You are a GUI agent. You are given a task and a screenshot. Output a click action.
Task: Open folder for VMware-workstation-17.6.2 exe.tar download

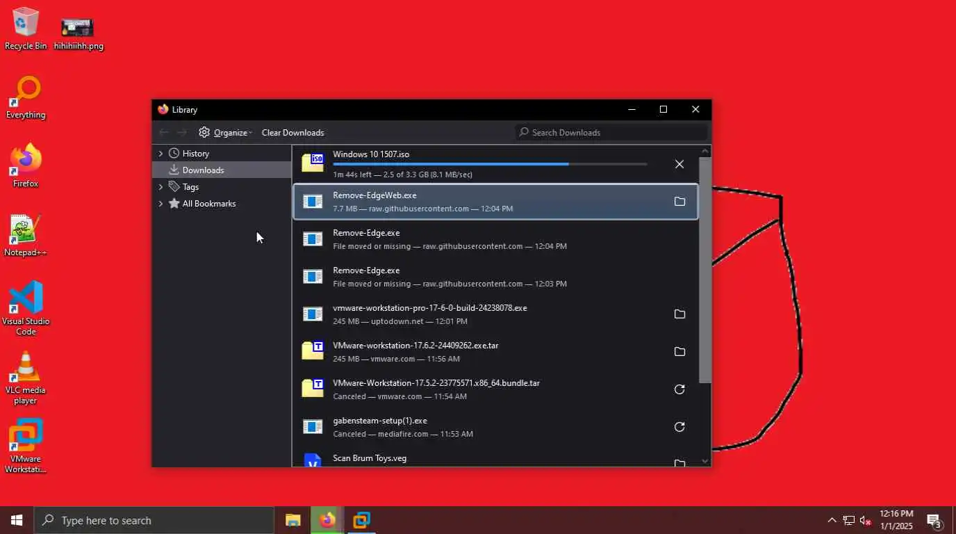pyautogui.click(x=679, y=352)
